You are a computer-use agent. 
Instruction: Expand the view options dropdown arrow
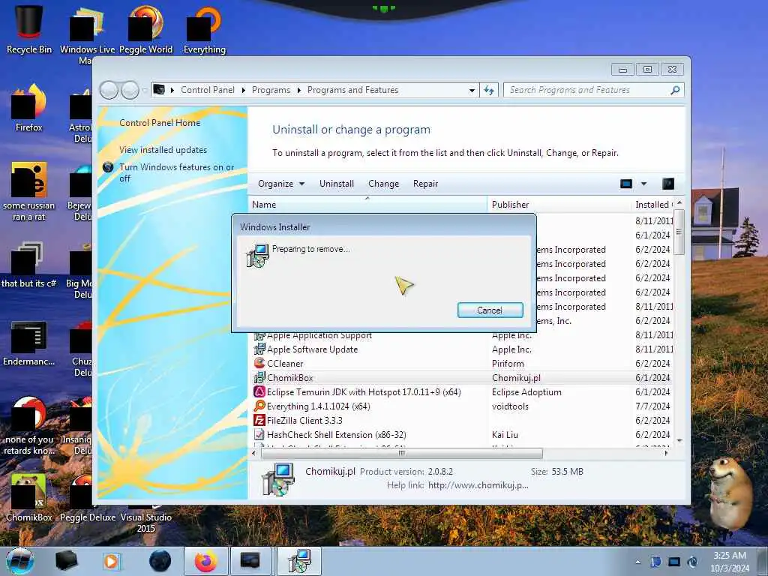pyautogui.click(x=643, y=184)
